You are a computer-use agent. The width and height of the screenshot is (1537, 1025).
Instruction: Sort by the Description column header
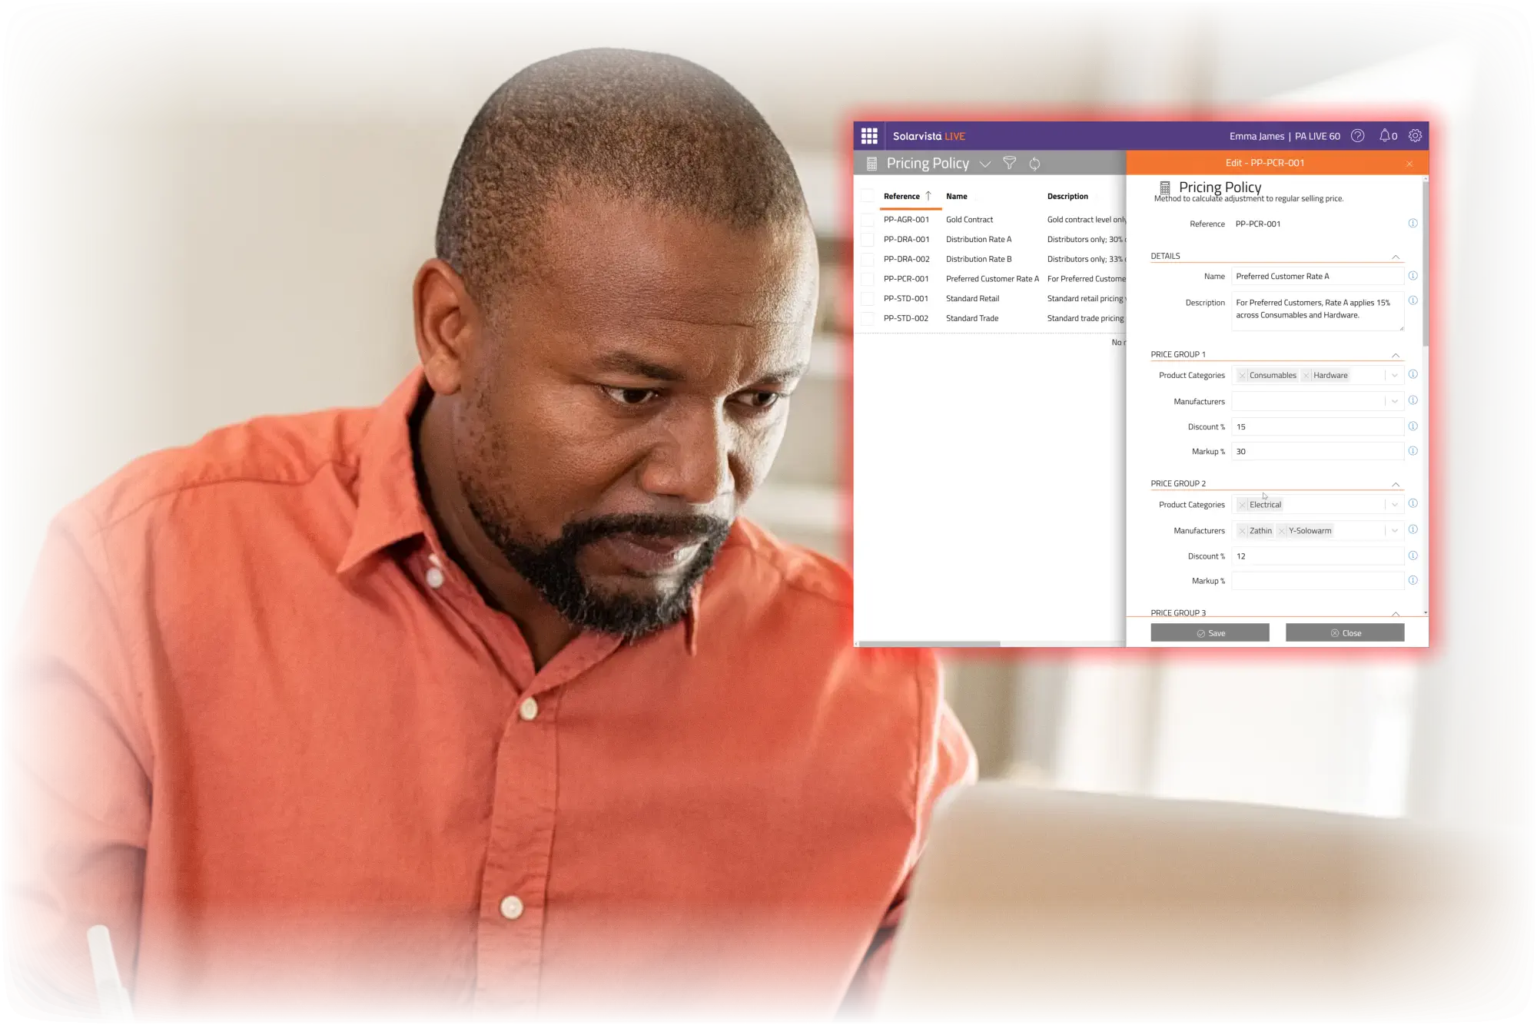pos(1067,197)
